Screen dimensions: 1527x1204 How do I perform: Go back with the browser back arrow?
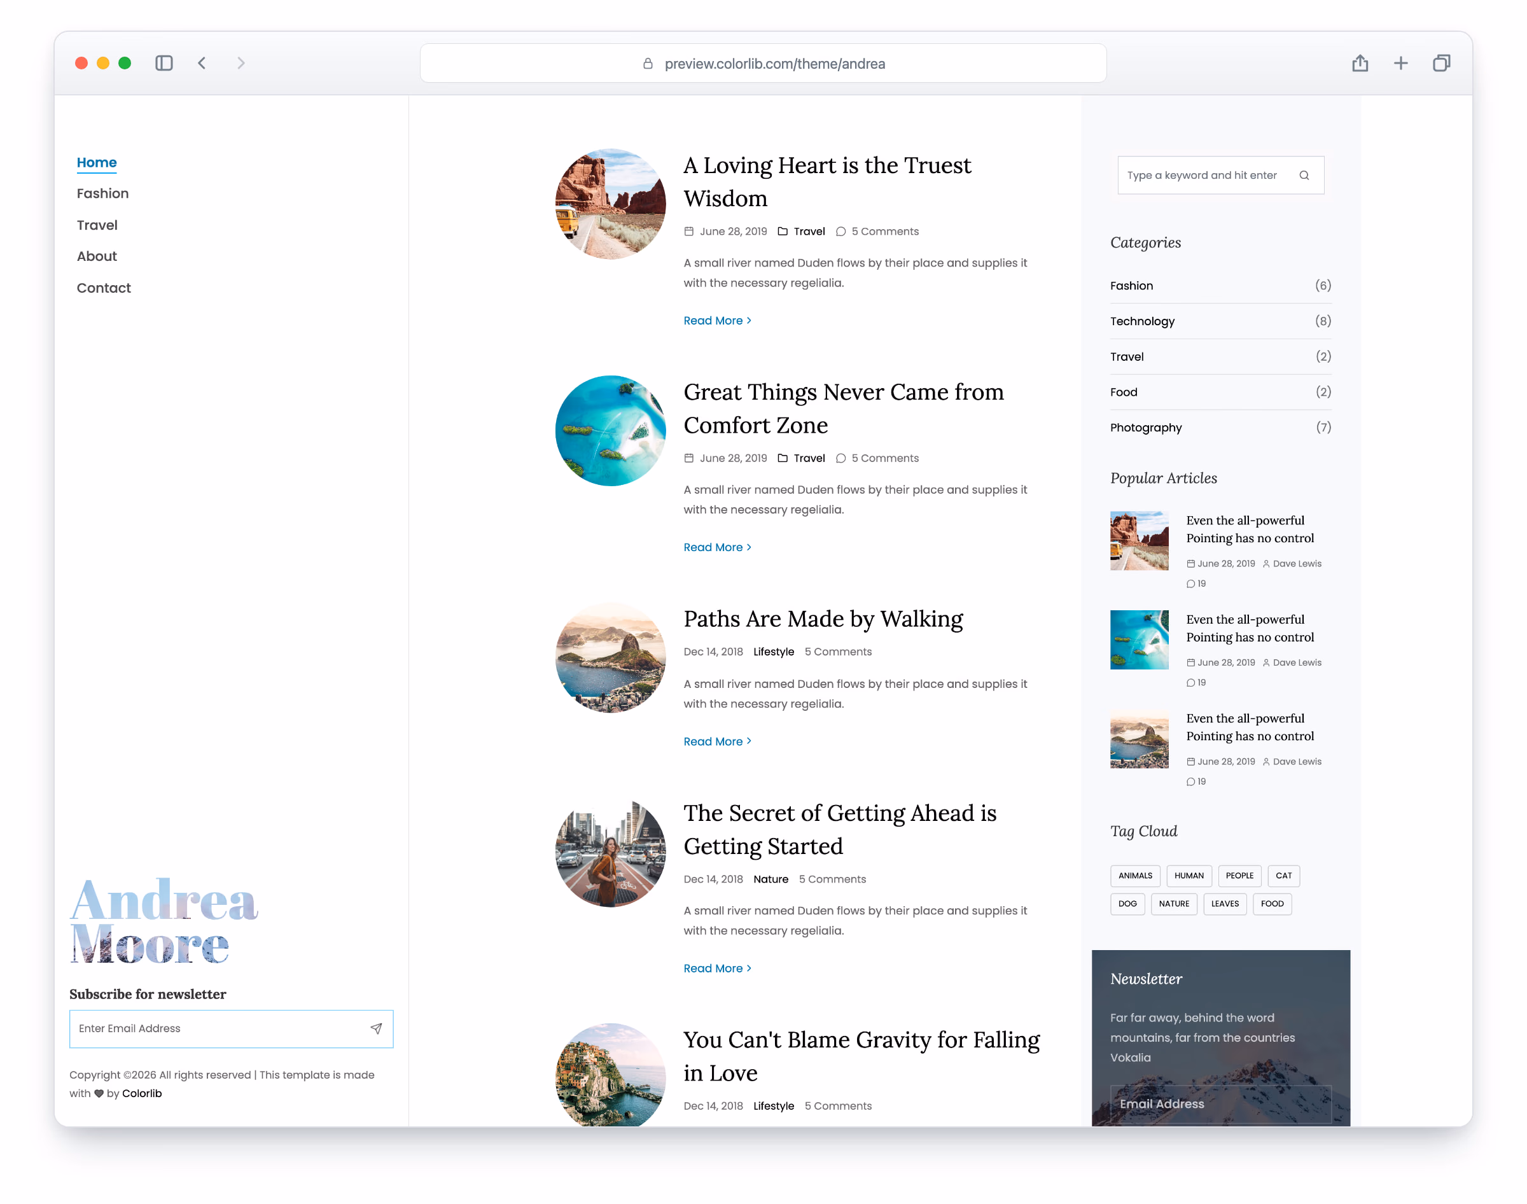[x=202, y=64]
